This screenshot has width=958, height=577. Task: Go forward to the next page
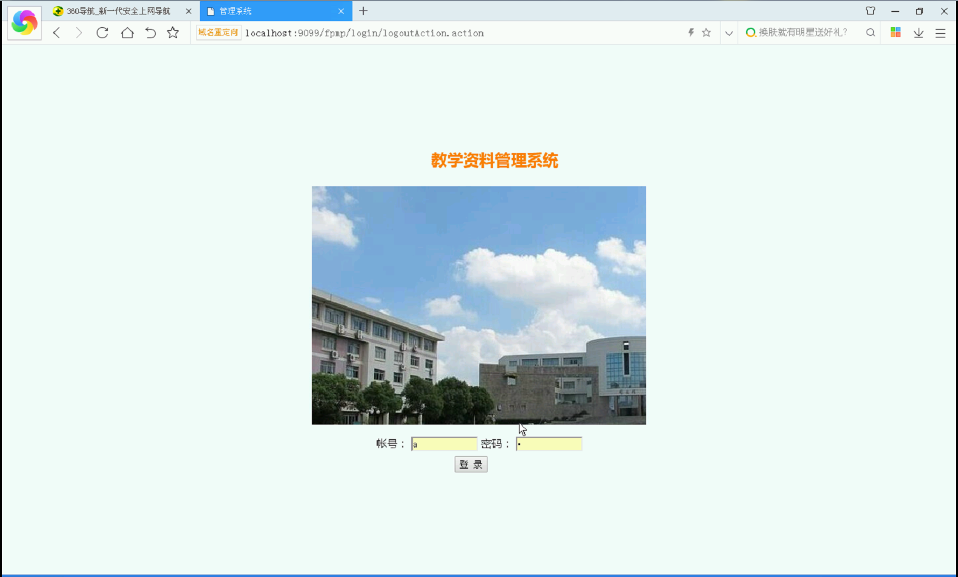(x=78, y=33)
